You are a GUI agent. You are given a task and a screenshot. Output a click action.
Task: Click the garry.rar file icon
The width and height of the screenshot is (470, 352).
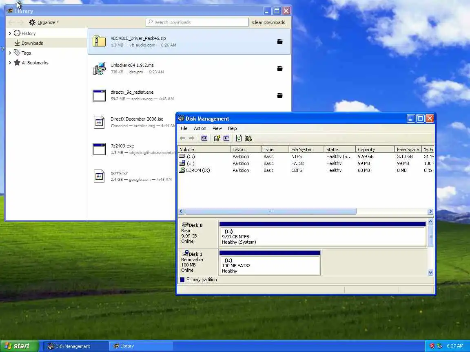[99, 176]
